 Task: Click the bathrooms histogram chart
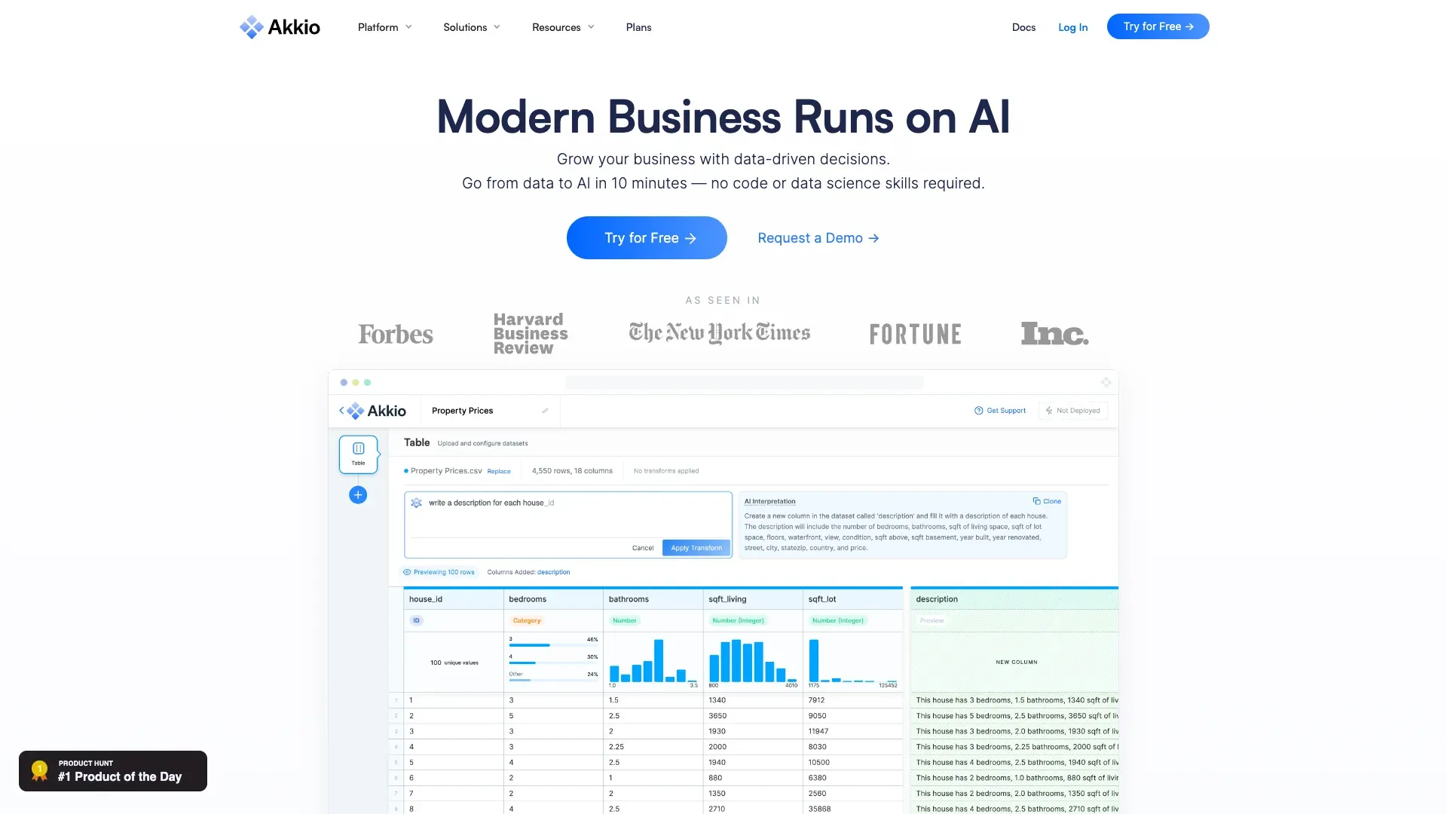(x=653, y=661)
